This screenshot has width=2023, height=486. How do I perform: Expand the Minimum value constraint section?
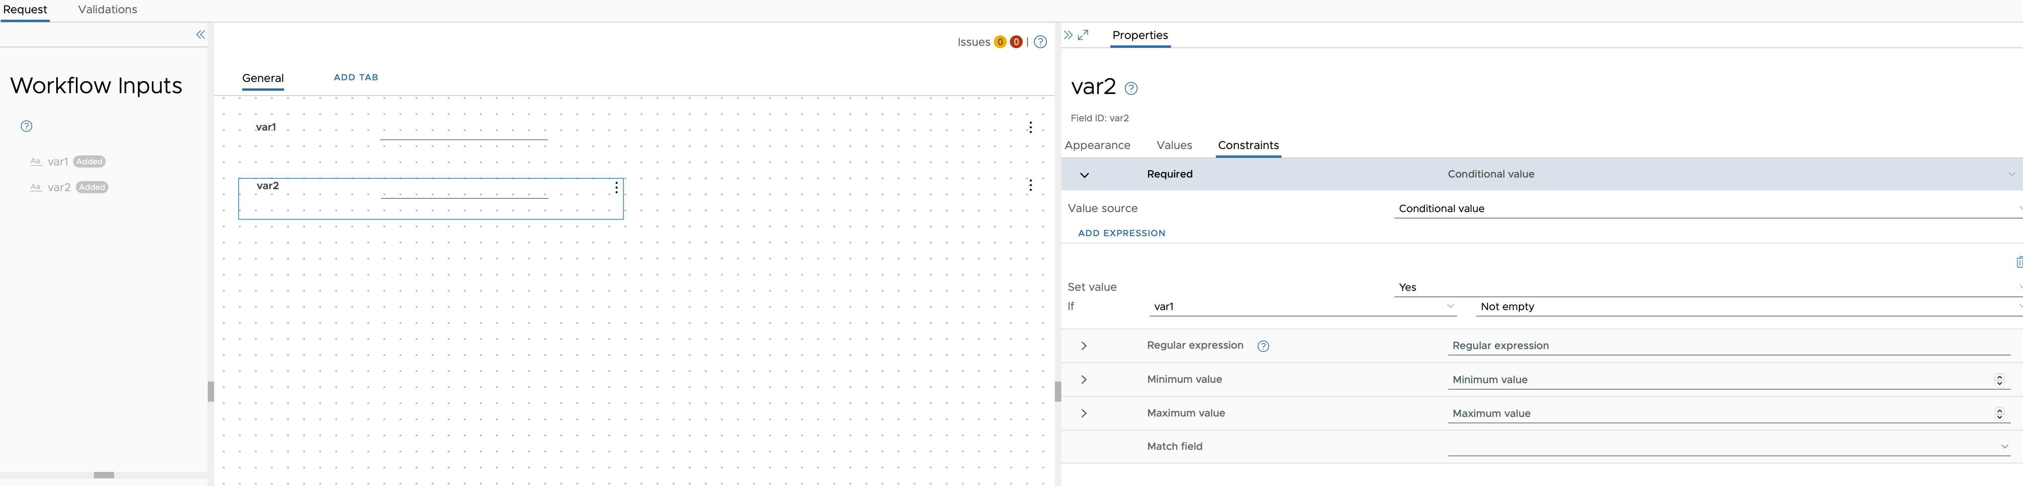point(1085,380)
